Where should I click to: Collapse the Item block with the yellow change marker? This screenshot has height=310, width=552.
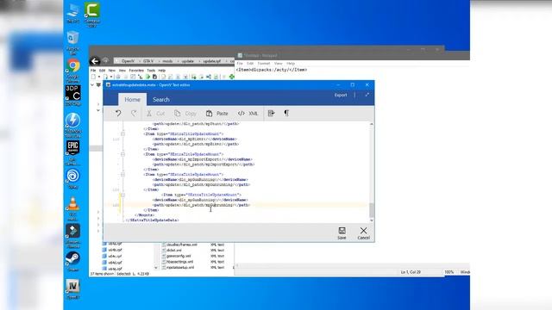(122, 195)
